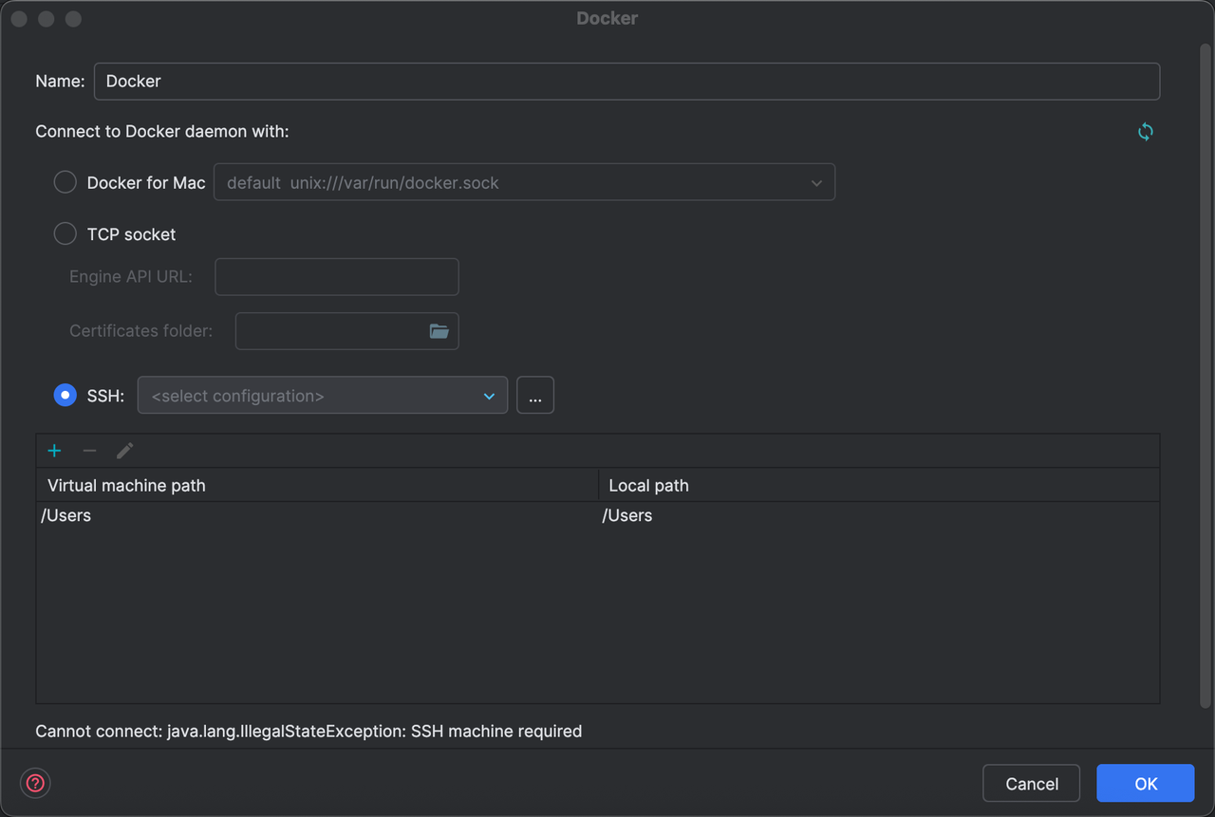Open help with the question mark icon

35,783
